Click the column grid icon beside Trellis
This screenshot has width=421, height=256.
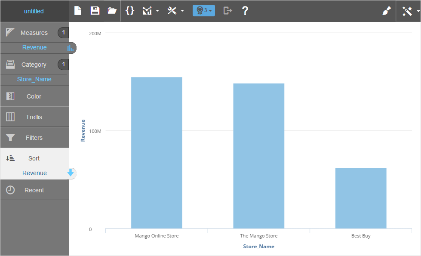10,117
